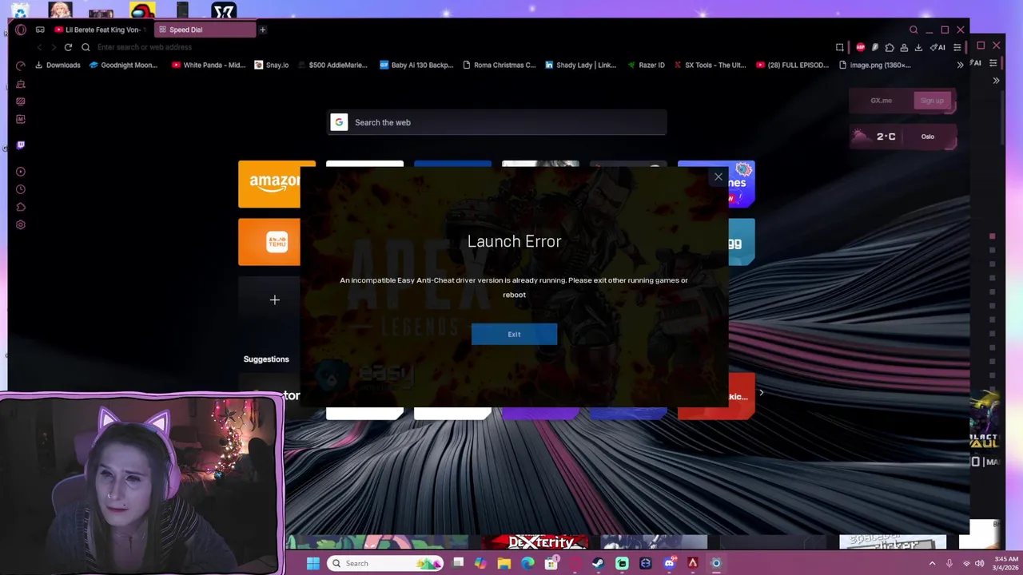
Task: Open the extensions cube in toolbar
Action: [890, 47]
